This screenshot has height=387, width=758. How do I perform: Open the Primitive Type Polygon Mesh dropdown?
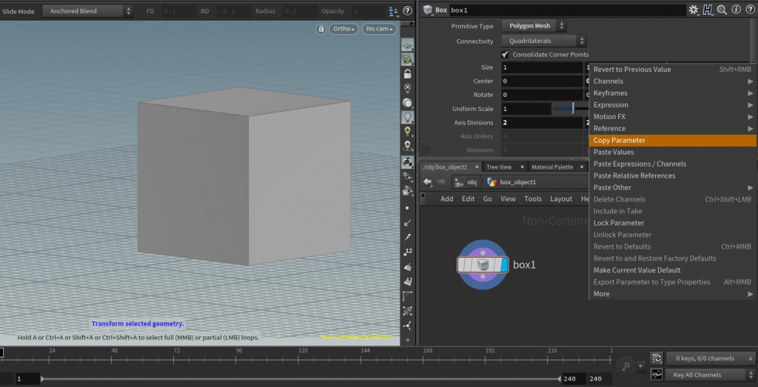tap(534, 26)
